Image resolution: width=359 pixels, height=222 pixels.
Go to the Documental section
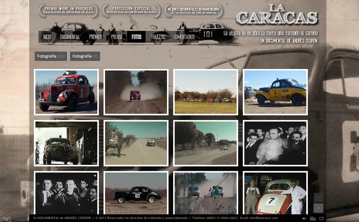(x=70, y=37)
